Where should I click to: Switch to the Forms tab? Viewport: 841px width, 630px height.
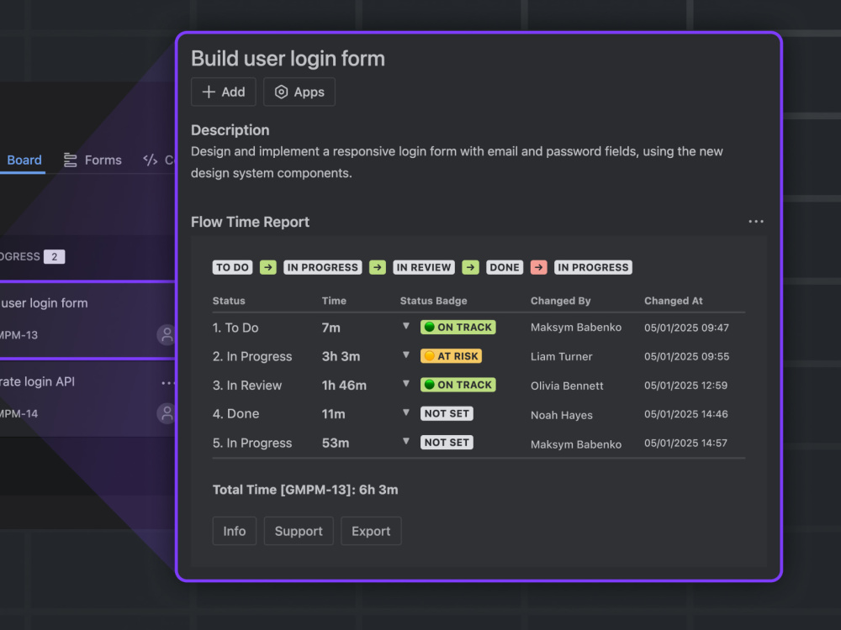click(93, 160)
